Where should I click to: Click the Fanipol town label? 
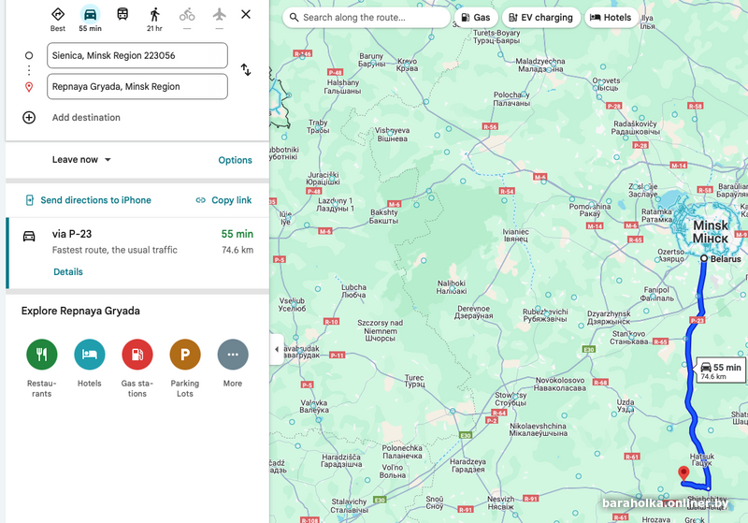[657, 294]
